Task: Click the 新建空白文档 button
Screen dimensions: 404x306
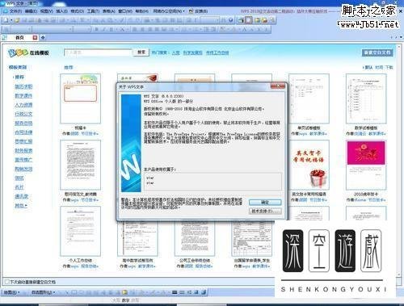Action: (377, 52)
